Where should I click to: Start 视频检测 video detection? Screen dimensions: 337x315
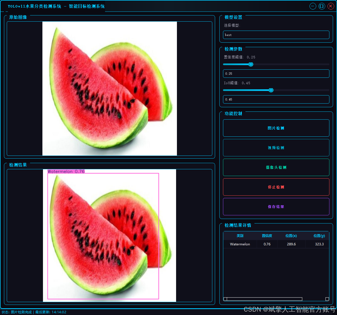click(x=276, y=148)
